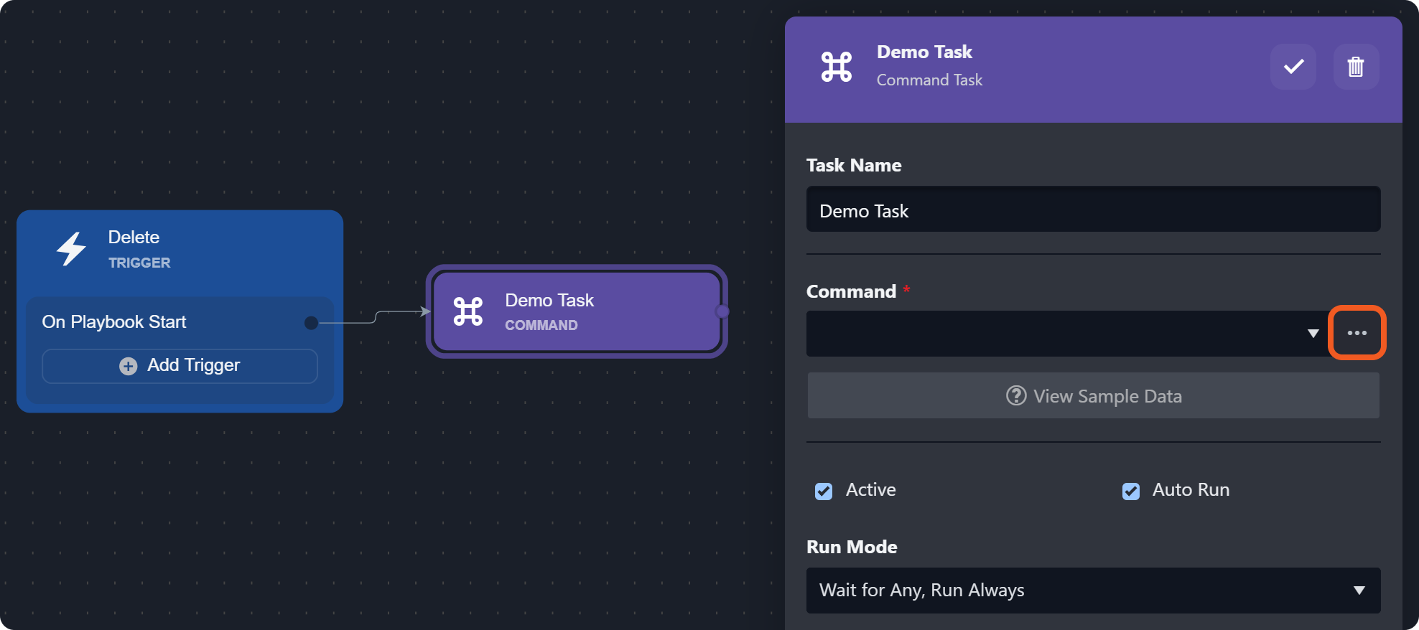Image resolution: width=1419 pixels, height=630 pixels.
Task: Click the plus icon beside Add Trigger
Action: [129, 366]
